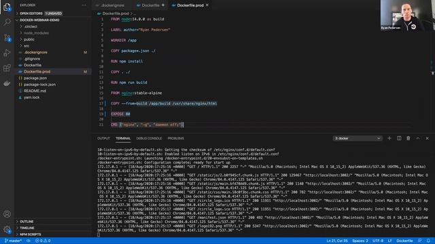Switch to the DEBUG CONSOLE tab
Viewport: 435px width, 244px height.
pyautogui.click(x=149, y=138)
